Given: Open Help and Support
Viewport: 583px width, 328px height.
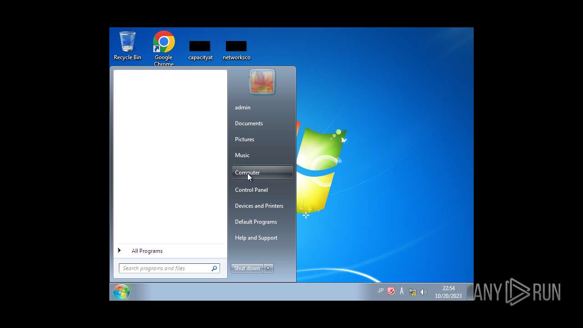Looking at the screenshot, I should (x=262, y=238).
